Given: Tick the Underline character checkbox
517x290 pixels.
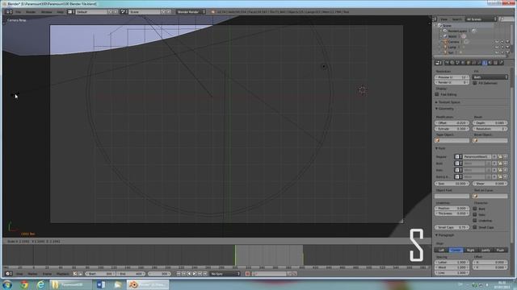Looking at the screenshot, I should (475, 220).
